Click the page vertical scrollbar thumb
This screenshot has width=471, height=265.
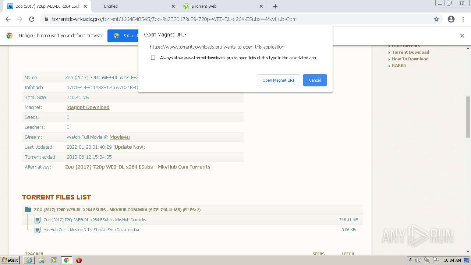tap(468, 117)
